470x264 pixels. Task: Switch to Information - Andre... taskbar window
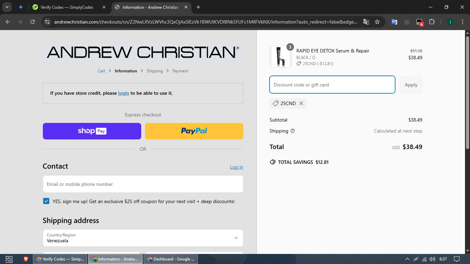coord(116,259)
